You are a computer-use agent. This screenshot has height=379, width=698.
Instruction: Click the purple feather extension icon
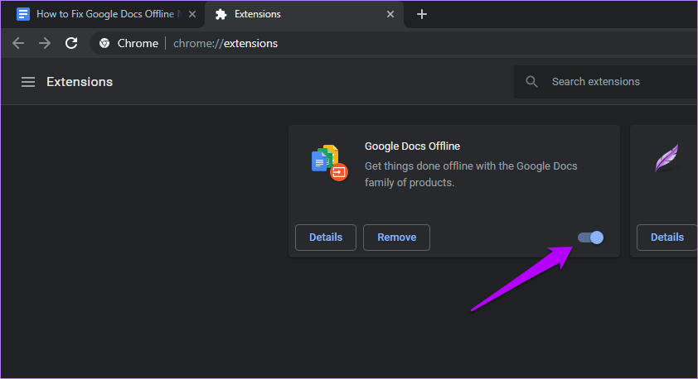tap(666, 158)
